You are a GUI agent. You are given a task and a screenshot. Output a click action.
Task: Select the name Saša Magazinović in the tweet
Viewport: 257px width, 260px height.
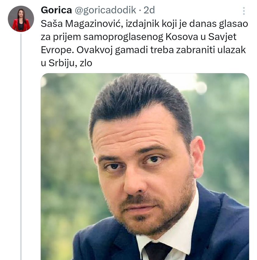82,24
